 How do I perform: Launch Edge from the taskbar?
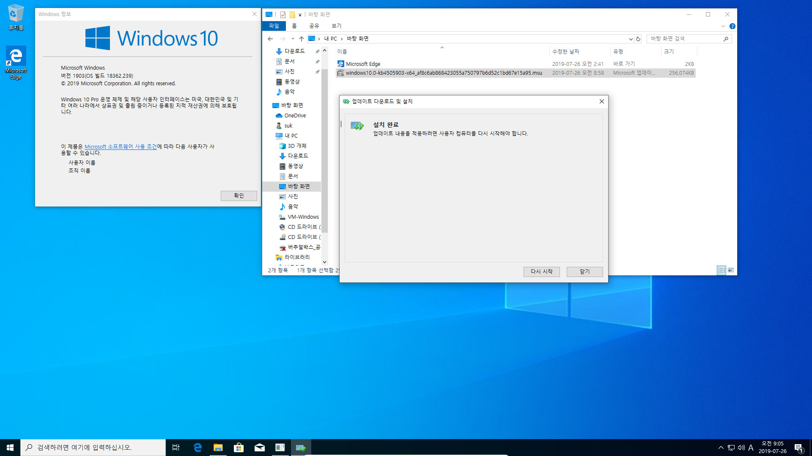[x=197, y=448]
